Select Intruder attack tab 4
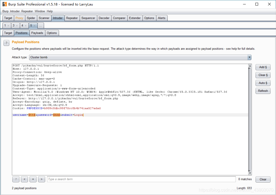 [x=22, y=25]
